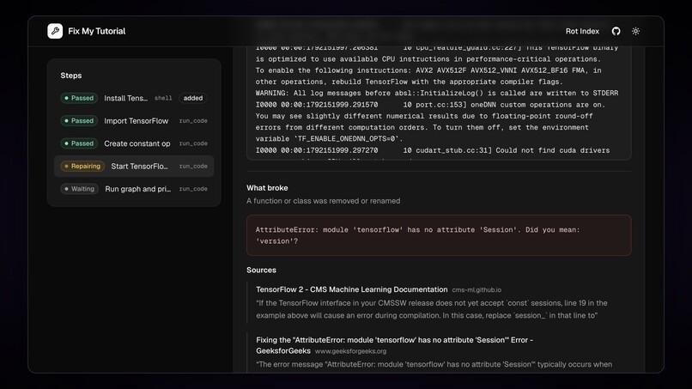Click the Repairing status badge
Screen dimensions: 692x389
(x=82, y=166)
